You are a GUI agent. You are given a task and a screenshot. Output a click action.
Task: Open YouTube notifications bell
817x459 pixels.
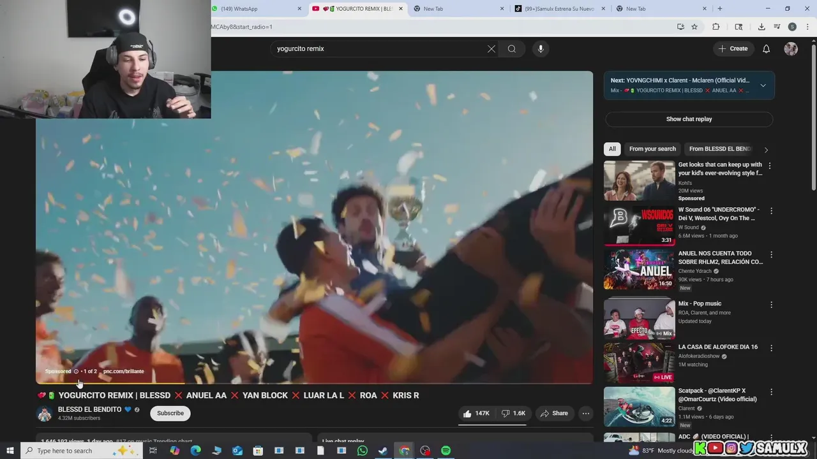click(767, 49)
